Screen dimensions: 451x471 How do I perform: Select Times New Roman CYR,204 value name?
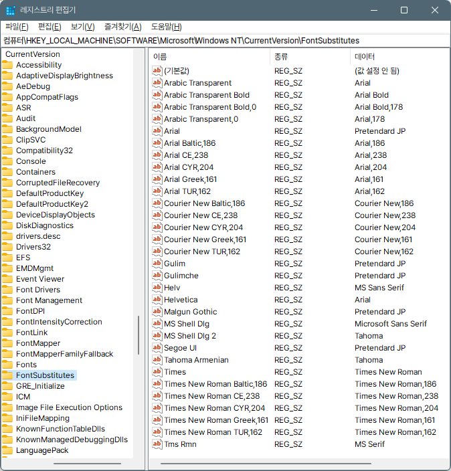[x=215, y=408]
